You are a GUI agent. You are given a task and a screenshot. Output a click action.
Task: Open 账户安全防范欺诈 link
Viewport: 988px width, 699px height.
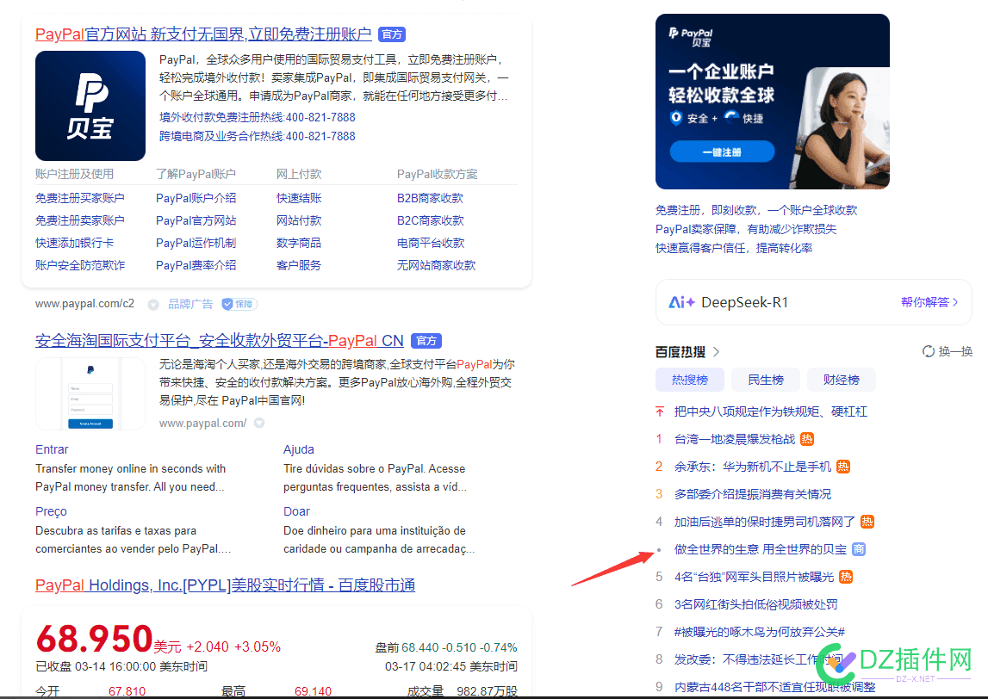[80, 265]
